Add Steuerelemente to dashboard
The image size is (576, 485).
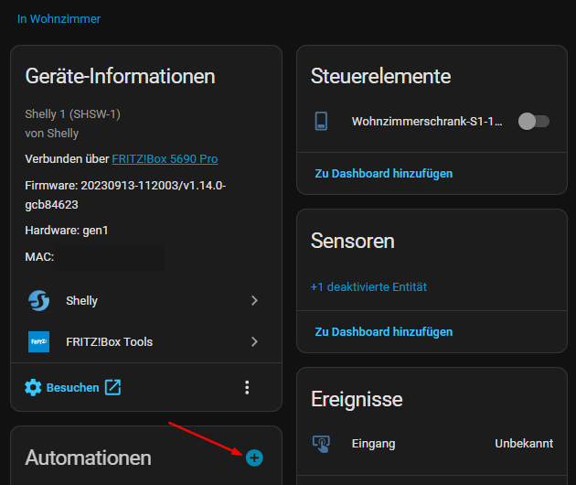click(x=383, y=173)
